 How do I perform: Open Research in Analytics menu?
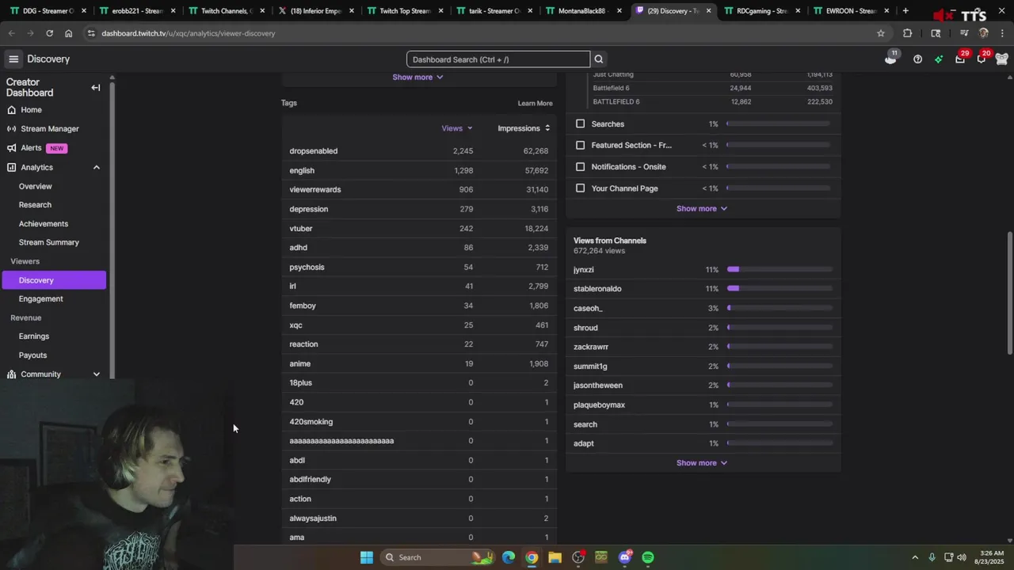point(35,205)
